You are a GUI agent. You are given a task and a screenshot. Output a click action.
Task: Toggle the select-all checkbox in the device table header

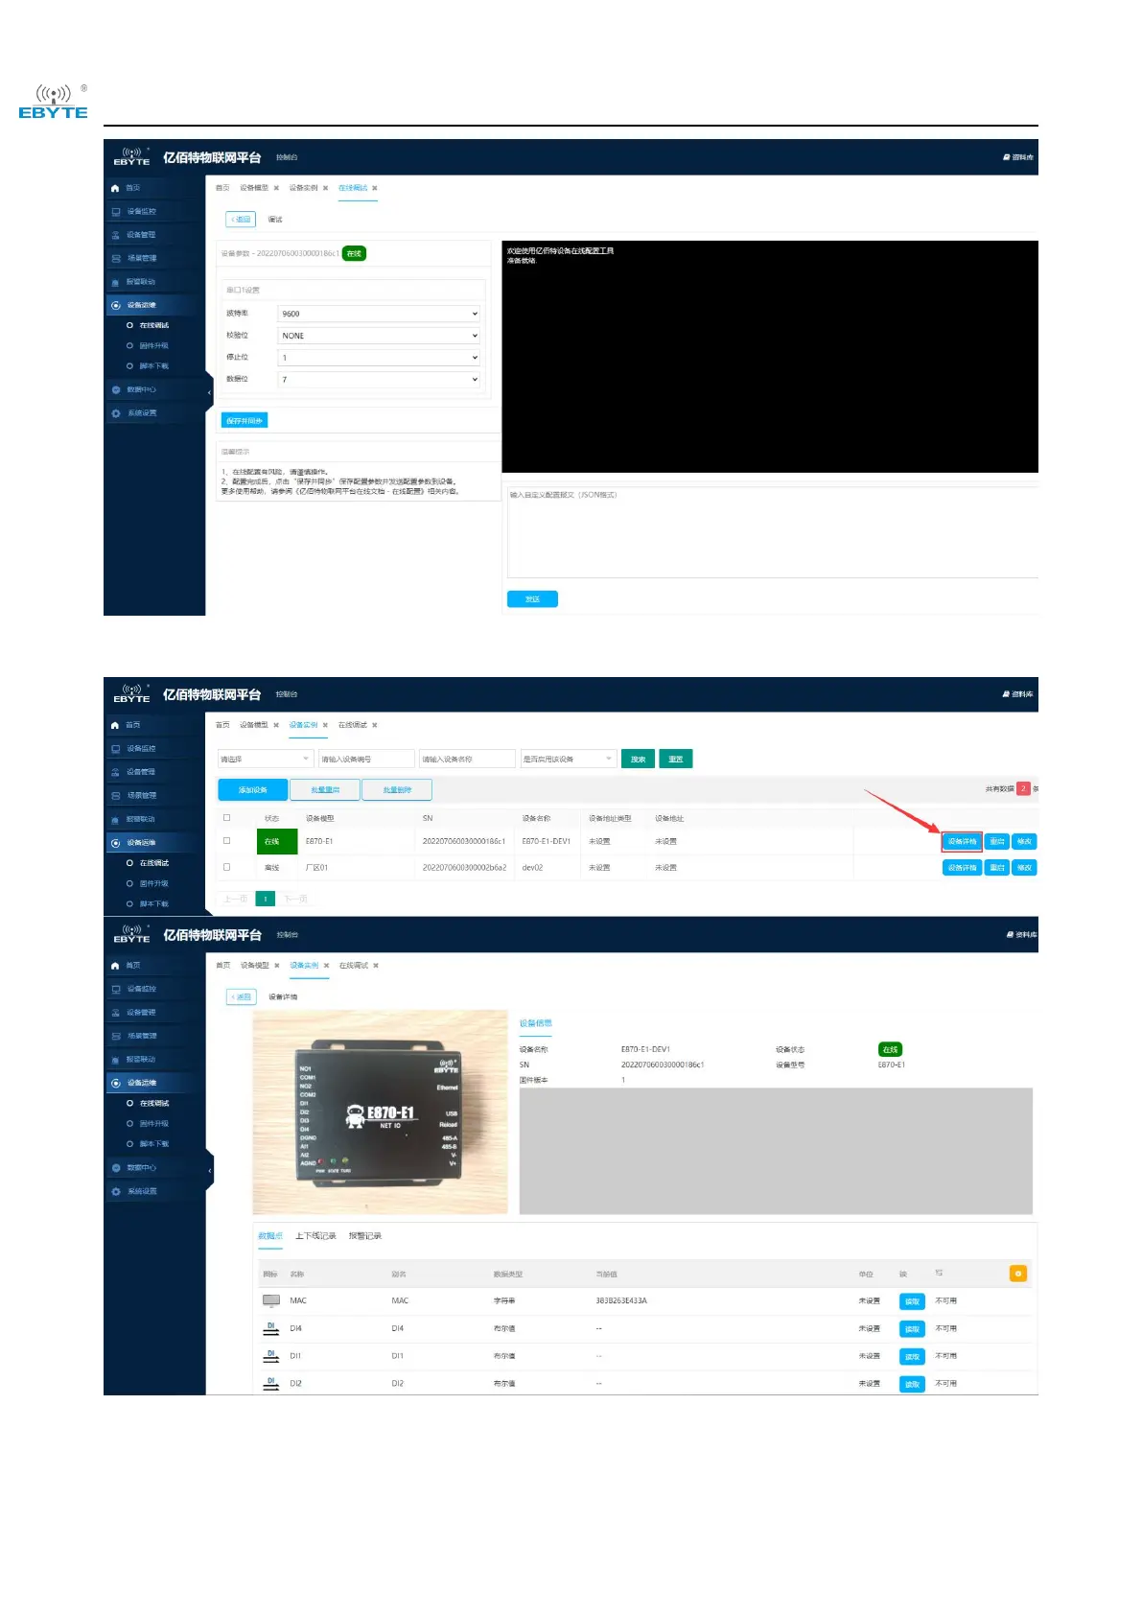227,818
